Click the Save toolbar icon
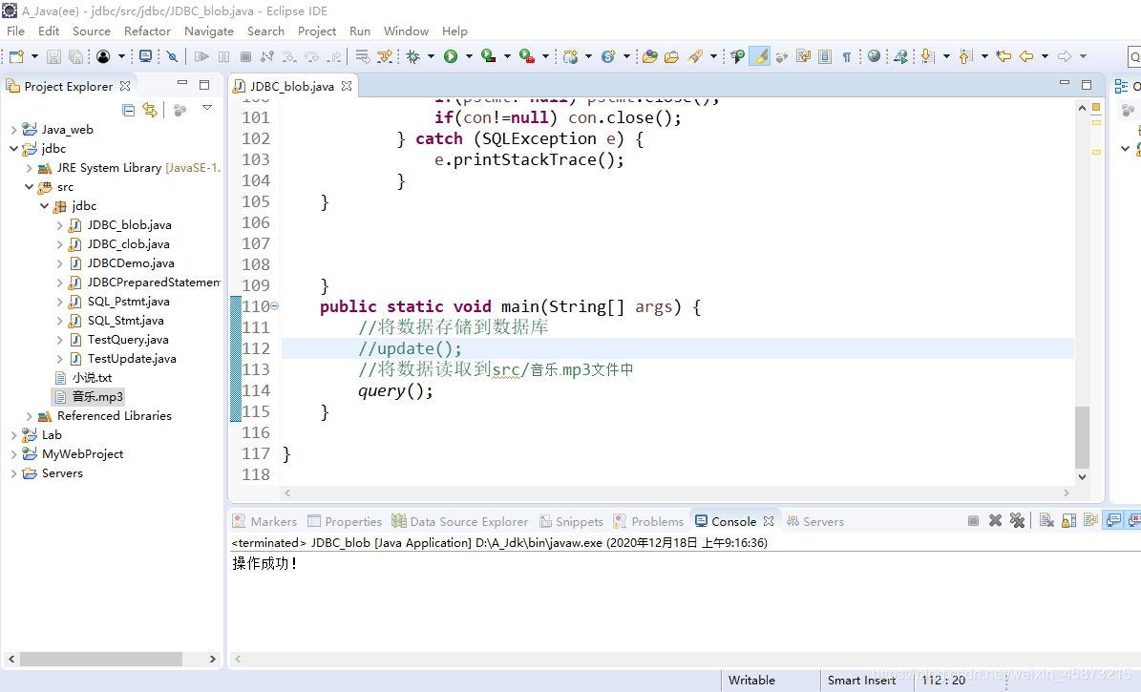Screen dimensions: 1141x692 (53, 56)
